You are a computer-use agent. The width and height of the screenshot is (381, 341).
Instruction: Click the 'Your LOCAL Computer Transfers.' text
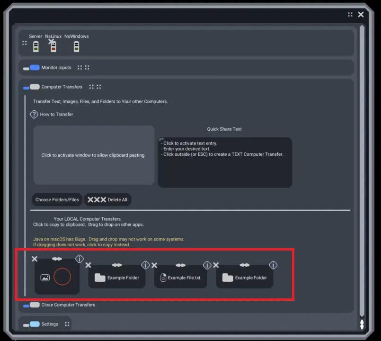(88, 219)
